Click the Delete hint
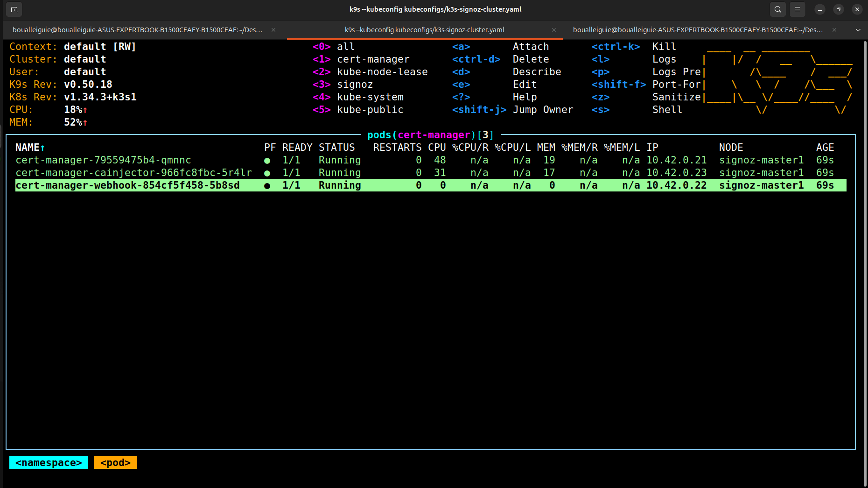Image resolution: width=868 pixels, height=488 pixels. click(531, 59)
